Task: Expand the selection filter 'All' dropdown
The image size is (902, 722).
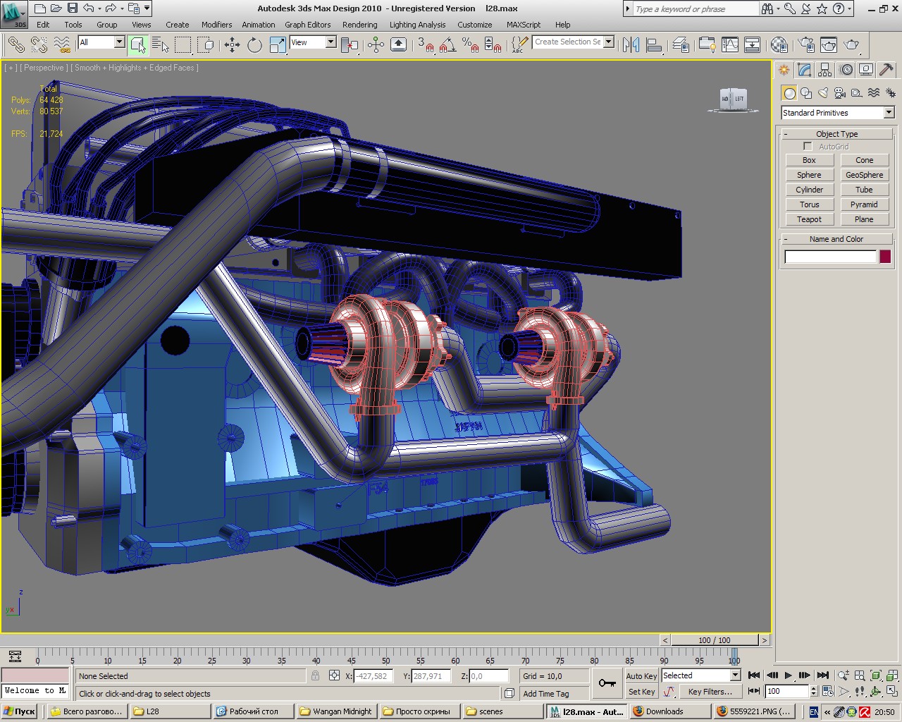Action: coord(101,42)
